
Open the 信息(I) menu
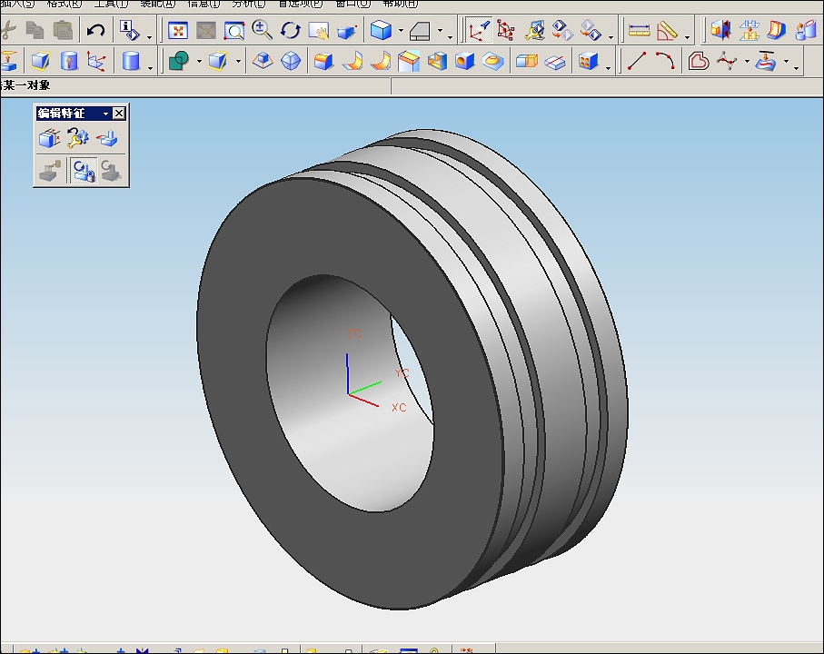tap(204, 4)
